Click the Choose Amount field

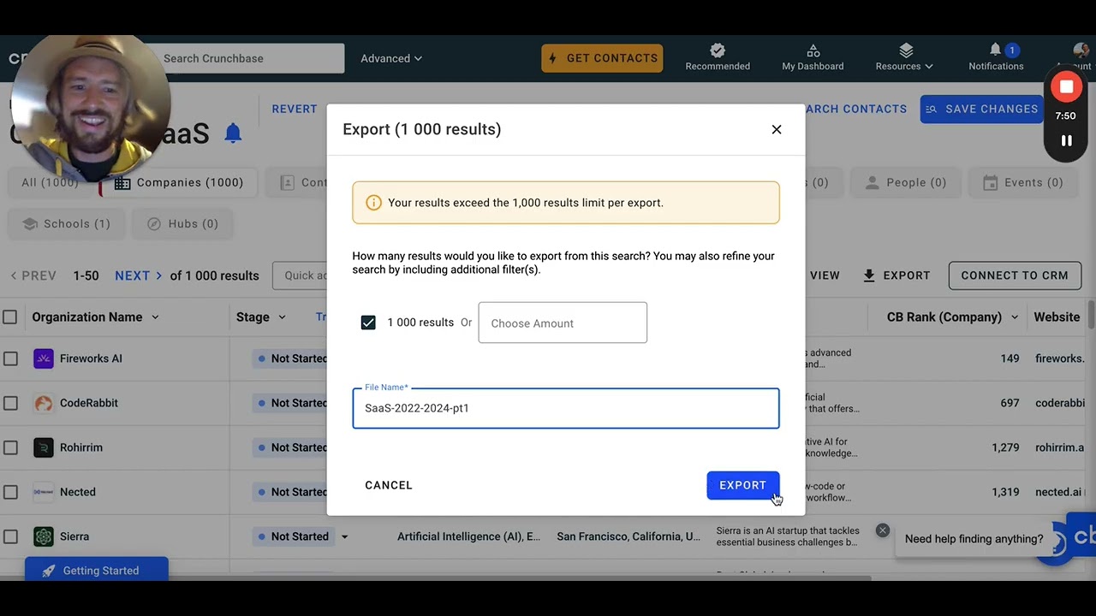[563, 323]
